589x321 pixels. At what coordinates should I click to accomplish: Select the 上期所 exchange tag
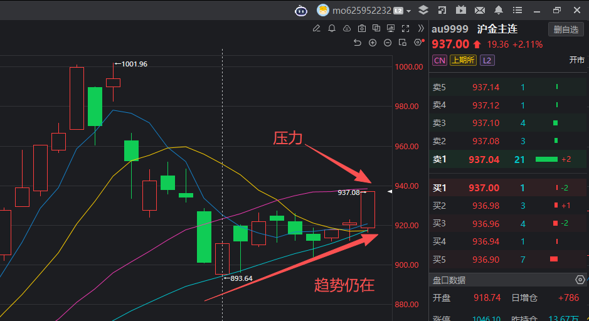pos(463,60)
